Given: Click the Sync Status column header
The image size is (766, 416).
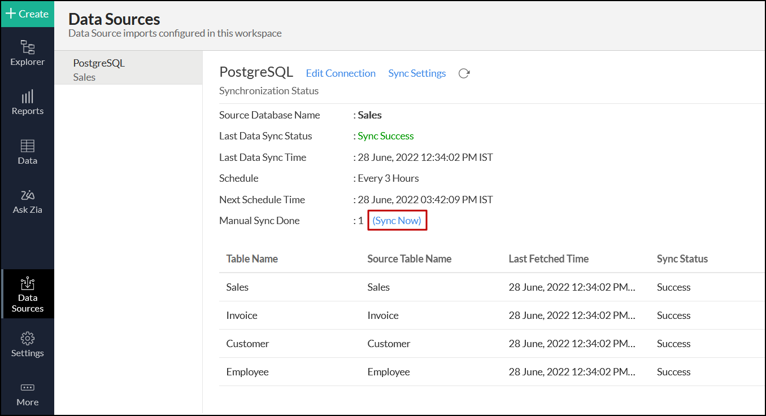Looking at the screenshot, I should (682, 259).
